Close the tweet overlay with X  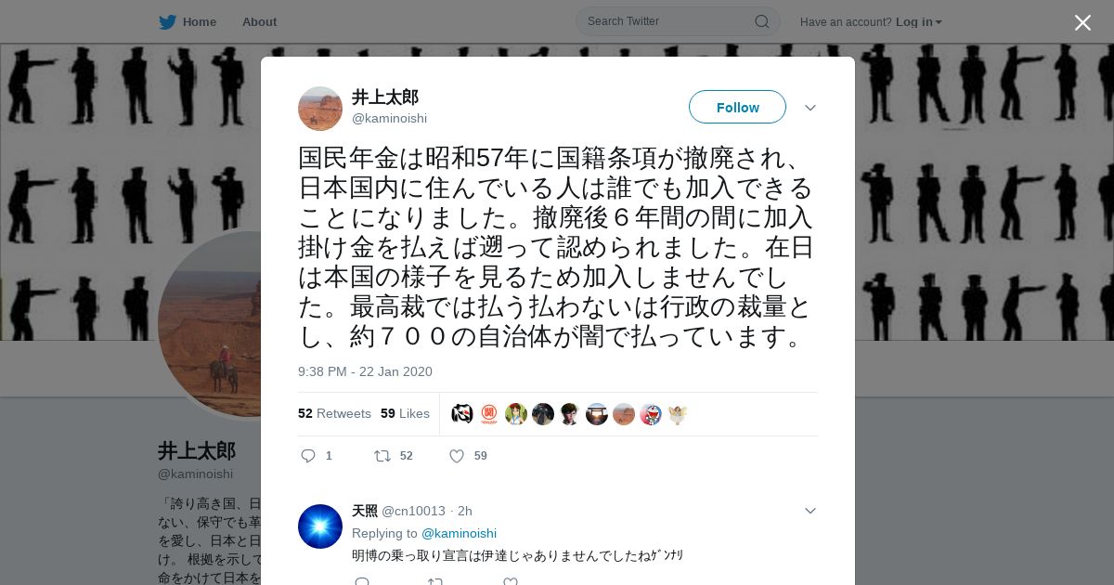tap(1082, 22)
